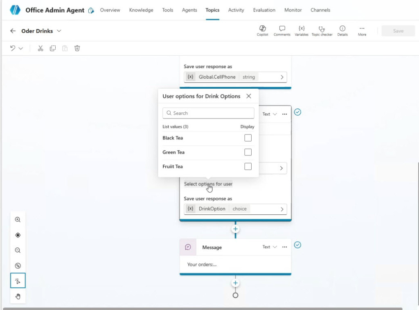Check the Green Tea display checkbox
Screen dimensions: 419x310
(x=248, y=152)
